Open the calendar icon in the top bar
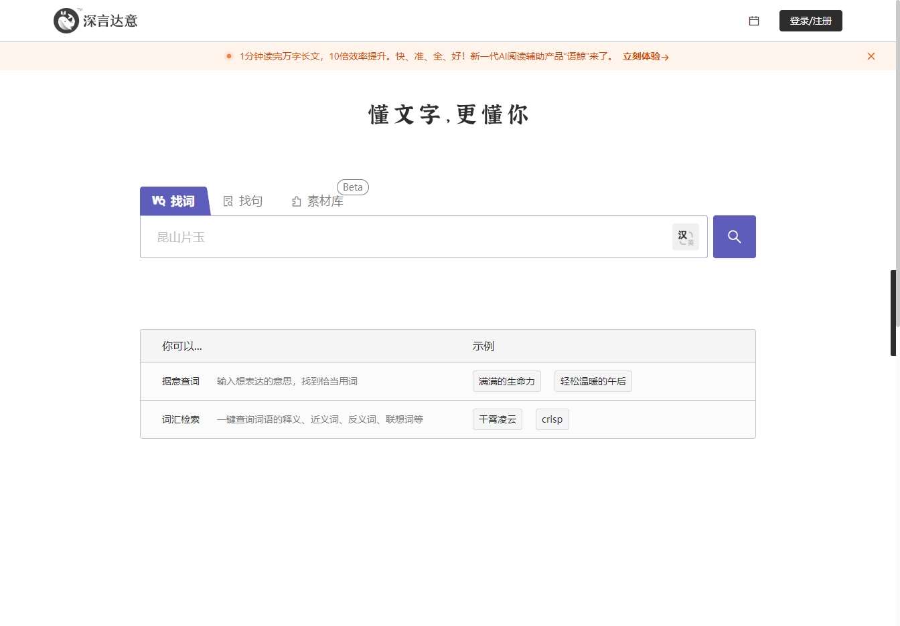The image size is (900, 626). 753,21
